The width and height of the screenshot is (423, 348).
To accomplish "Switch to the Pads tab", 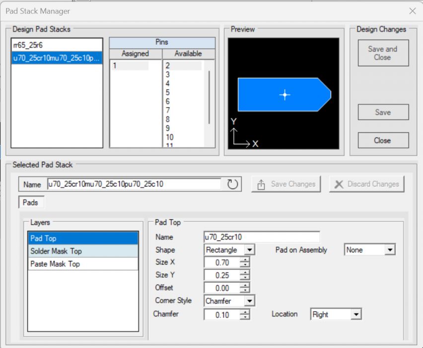I will [x=32, y=203].
